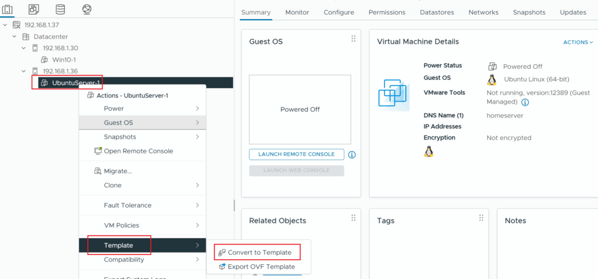The width and height of the screenshot is (598, 279).
Task: Collapse the 192.168.1.37 vCenter node
Action: pos(5,25)
